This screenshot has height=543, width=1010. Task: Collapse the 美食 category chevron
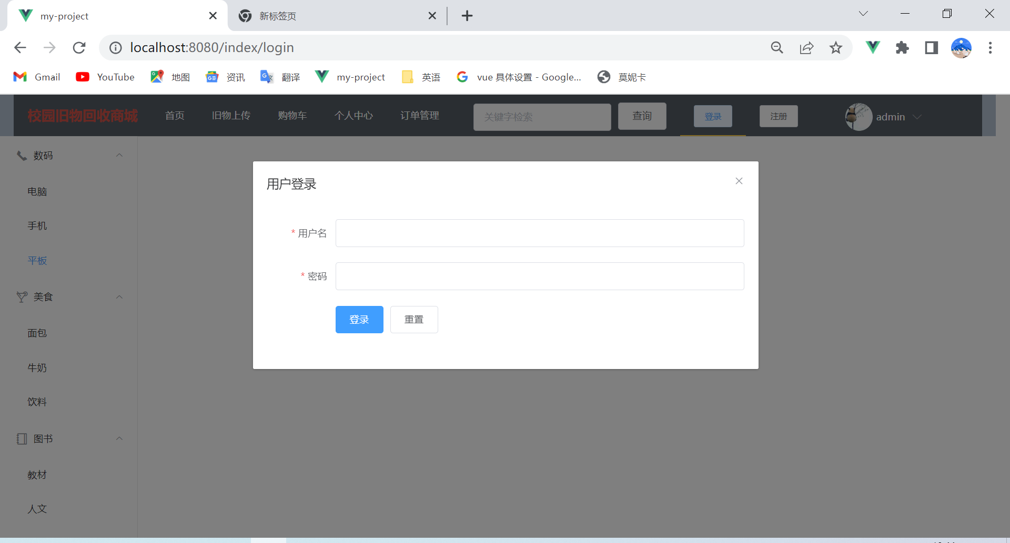pyautogui.click(x=119, y=296)
